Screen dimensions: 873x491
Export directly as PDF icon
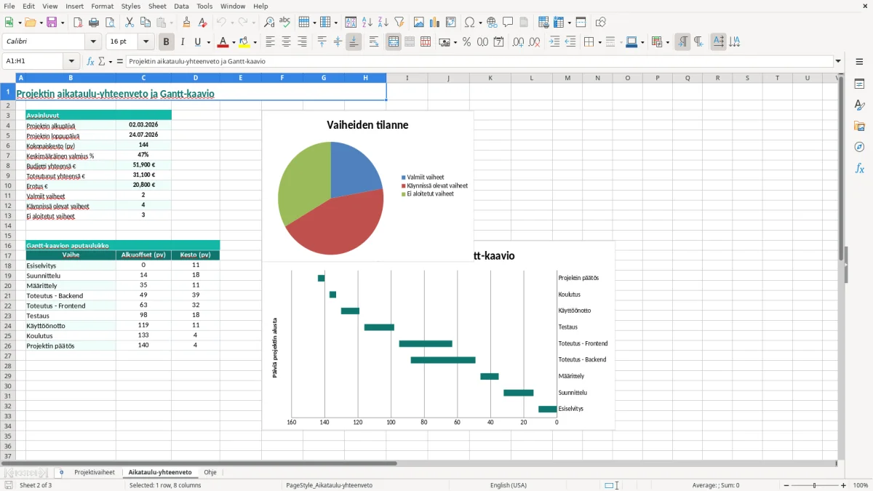(x=78, y=23)
